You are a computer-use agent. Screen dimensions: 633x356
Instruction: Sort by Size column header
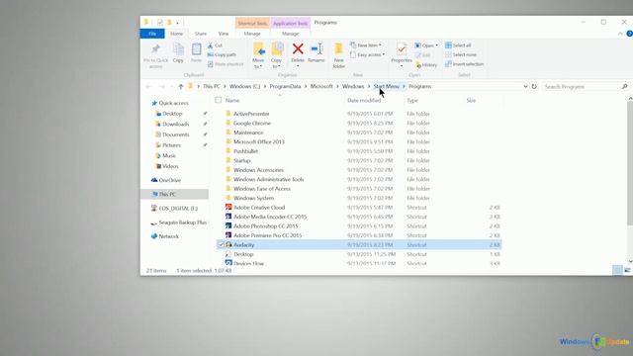pyautogui.click(x=471, y=101)
